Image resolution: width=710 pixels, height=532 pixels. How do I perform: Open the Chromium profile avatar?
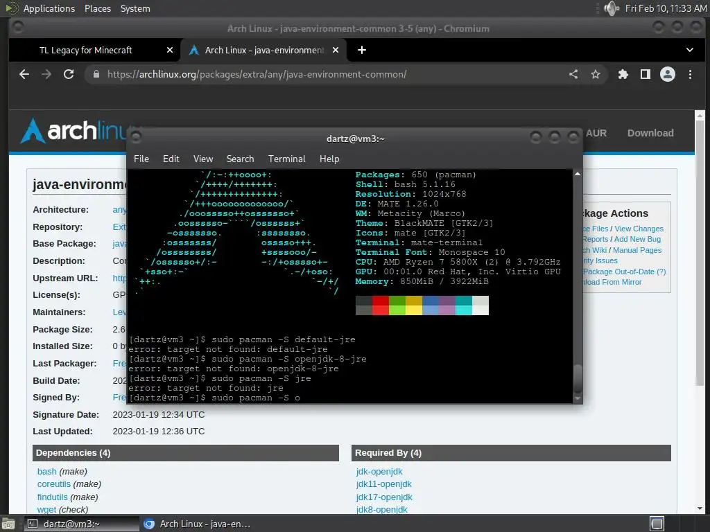(668, 74)
